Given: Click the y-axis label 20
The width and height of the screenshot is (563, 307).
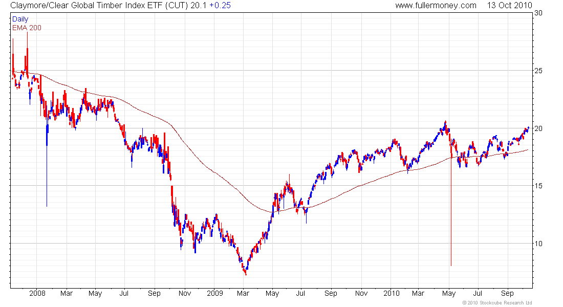Looking at the screenshot, I should coord(538,128).
